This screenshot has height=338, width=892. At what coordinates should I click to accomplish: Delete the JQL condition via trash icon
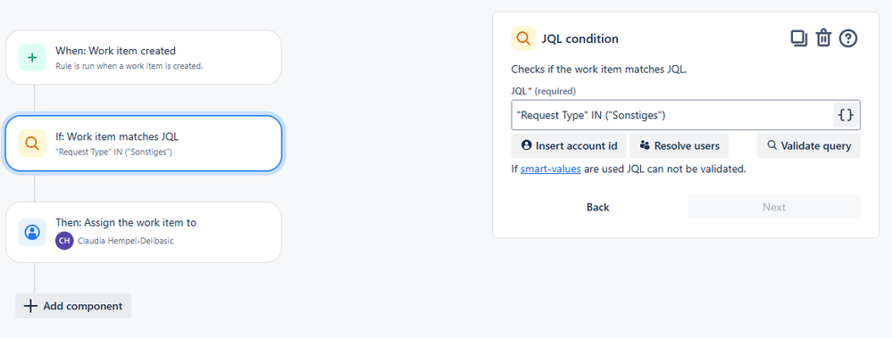823,38
